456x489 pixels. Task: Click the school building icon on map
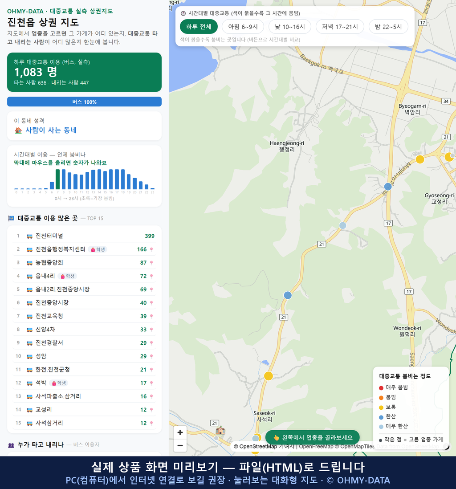point(220,431)
